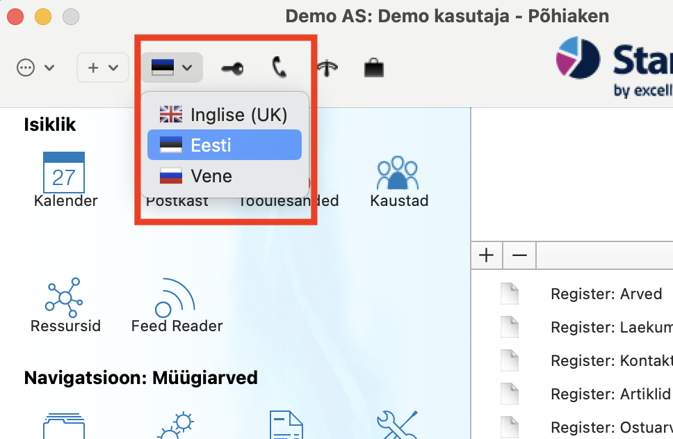Choose Vene language from menu

(x=225, y=176)
